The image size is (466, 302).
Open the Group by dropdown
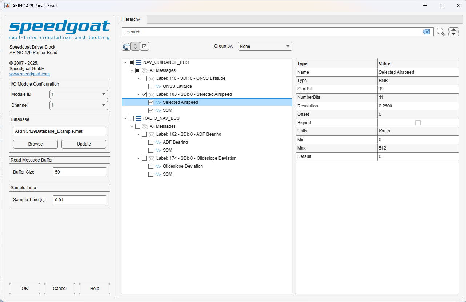[265, 46]
